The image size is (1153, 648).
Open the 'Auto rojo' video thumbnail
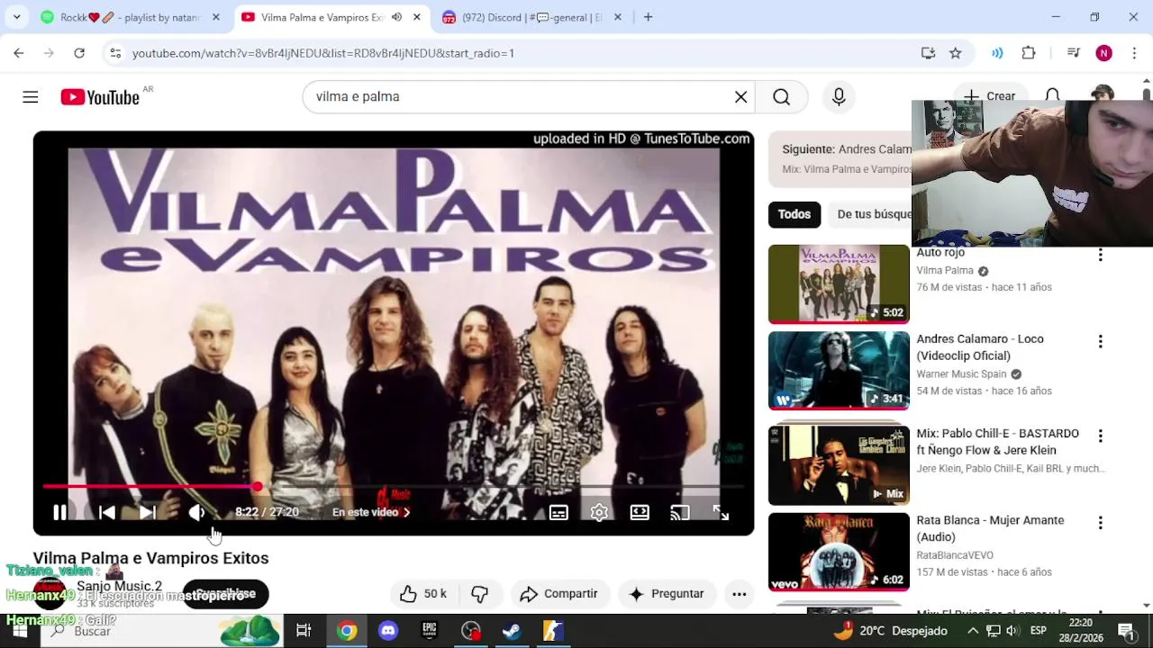pyautogui.click(x=839, y=283)
